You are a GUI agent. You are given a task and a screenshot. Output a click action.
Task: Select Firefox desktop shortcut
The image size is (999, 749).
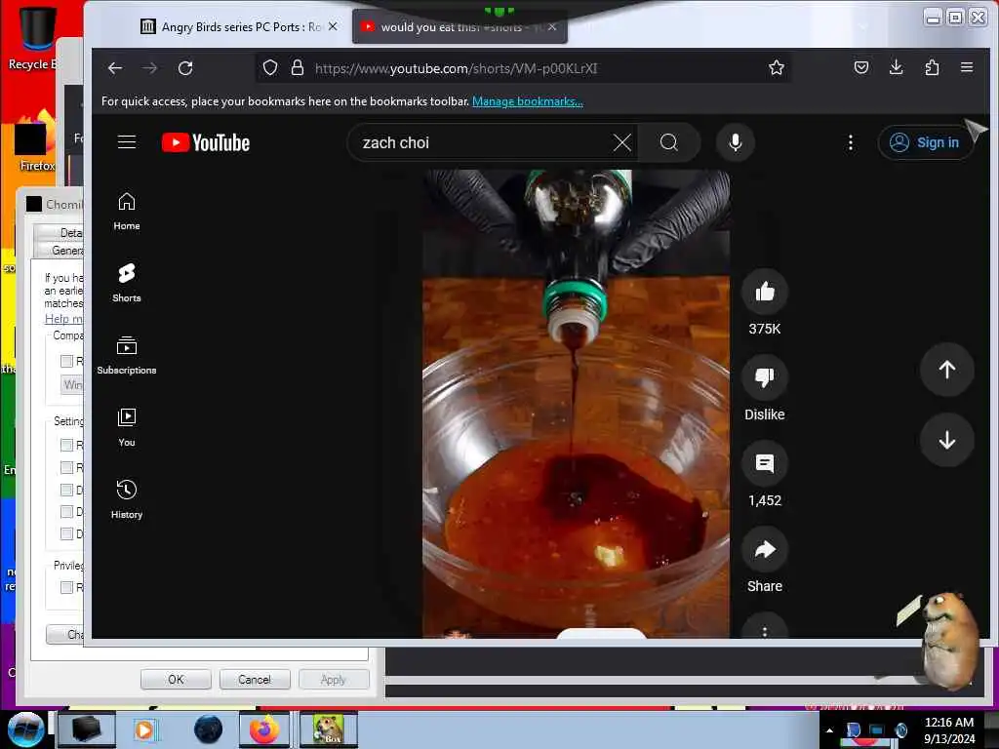36,141
